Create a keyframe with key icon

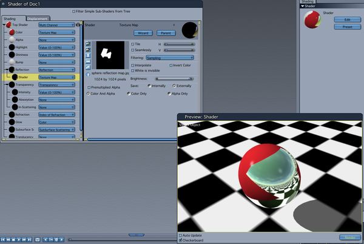click(51, 239)
